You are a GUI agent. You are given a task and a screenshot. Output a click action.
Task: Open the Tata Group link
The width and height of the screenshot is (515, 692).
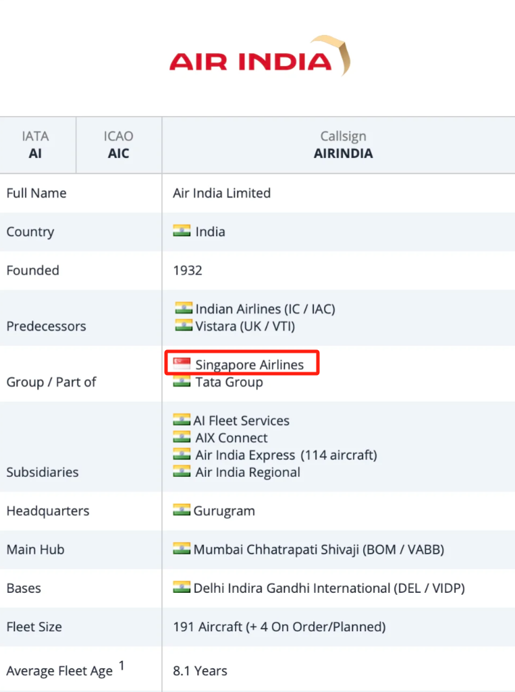click(229, 382)
